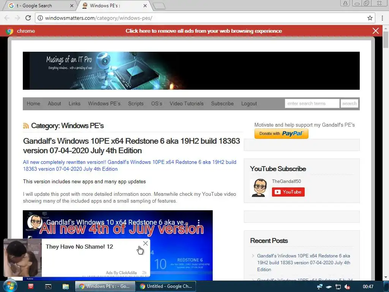Click the Ads By ClickAdilla label

pyautogui.click(x=121, y=273)
